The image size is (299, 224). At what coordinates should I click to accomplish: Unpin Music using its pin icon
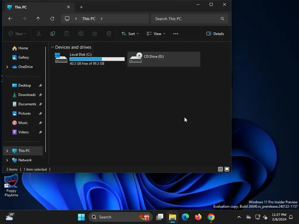point(40,123)
